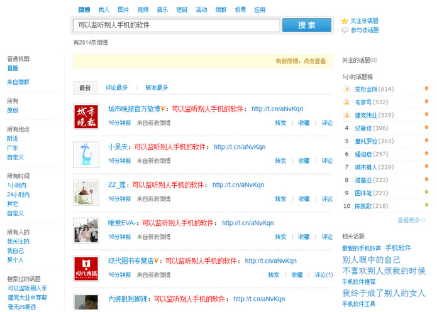
Task: Switch to the 转发最多 tab
Action: (x=157, y=88)
